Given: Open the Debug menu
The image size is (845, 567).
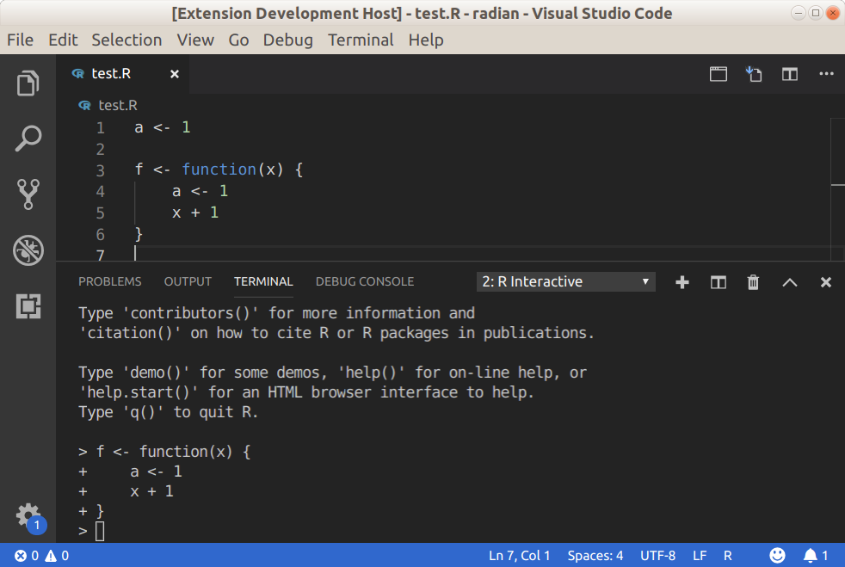Looking at the screenshot, I should (x=287, y=40).
